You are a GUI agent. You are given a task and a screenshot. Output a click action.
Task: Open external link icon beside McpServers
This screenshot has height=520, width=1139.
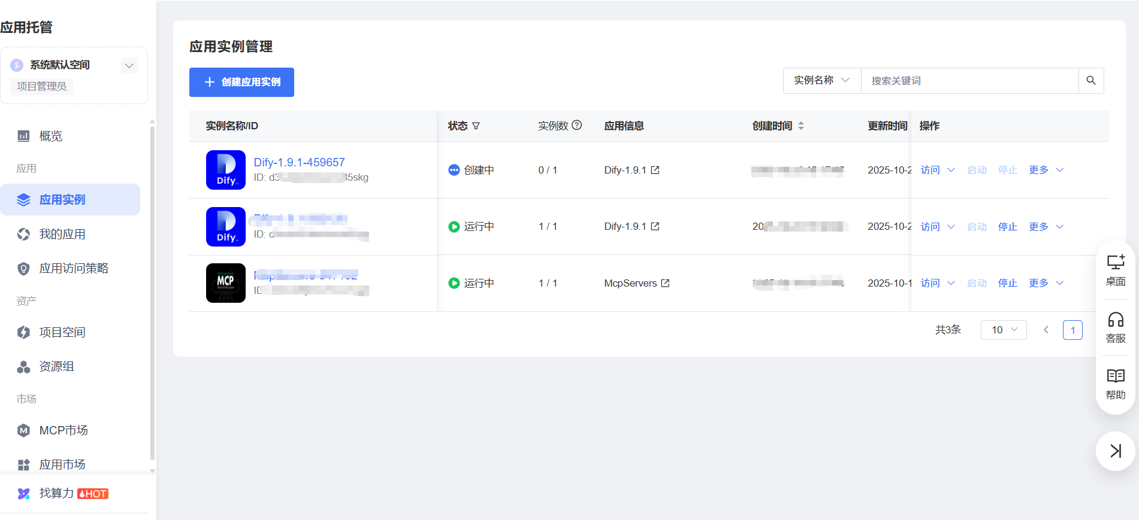pyautogui.click(x=665, y=284)
